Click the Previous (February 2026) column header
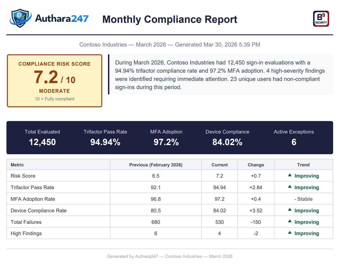 coord(156,165)
